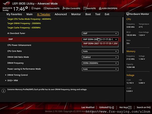152x114 pixels.
Task: Click the info icon beside help text
Action: (4, 91)
